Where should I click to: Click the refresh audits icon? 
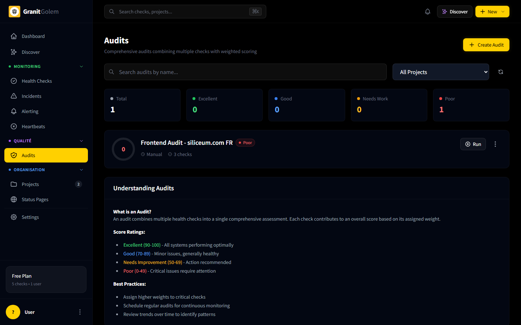[x=501, y=72]
